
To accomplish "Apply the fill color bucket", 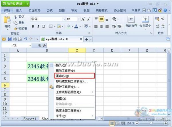I will (69, 26).
